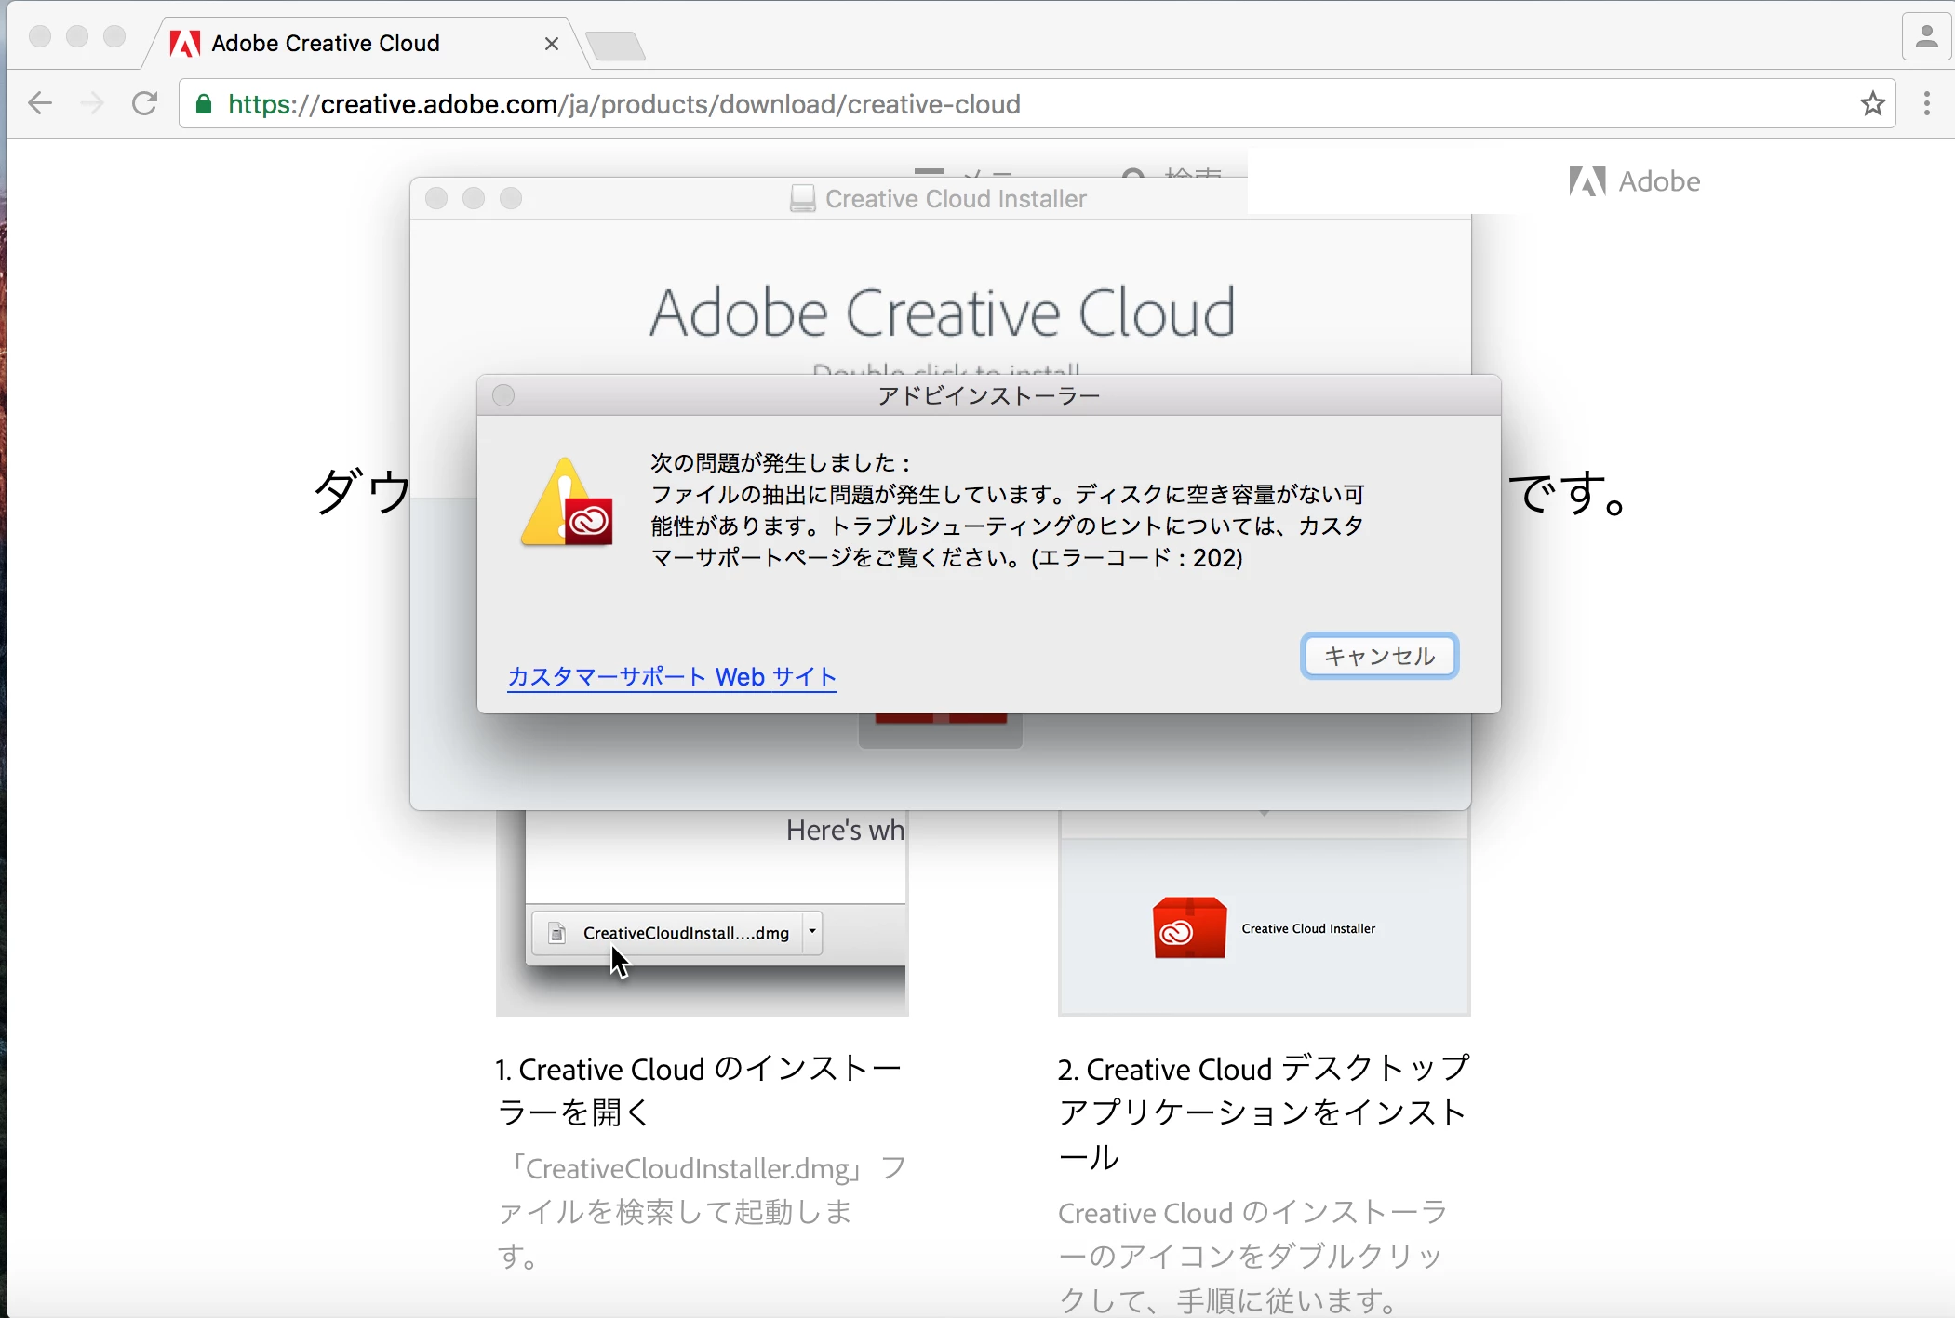Click the アドビインストーラー dialog close circle
The width and height of the screenshot is (1955, 1318).
(x=503, y=396)
